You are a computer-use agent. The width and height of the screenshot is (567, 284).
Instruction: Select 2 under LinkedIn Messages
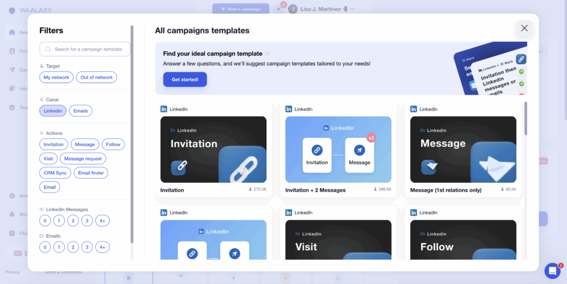point(73,220)
